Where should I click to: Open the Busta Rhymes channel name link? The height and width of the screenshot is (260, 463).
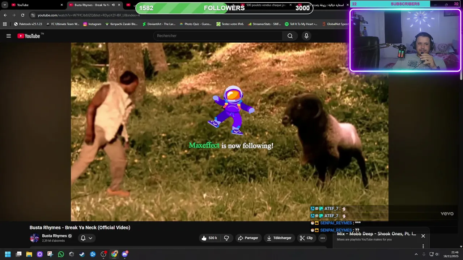click(54, 236)
